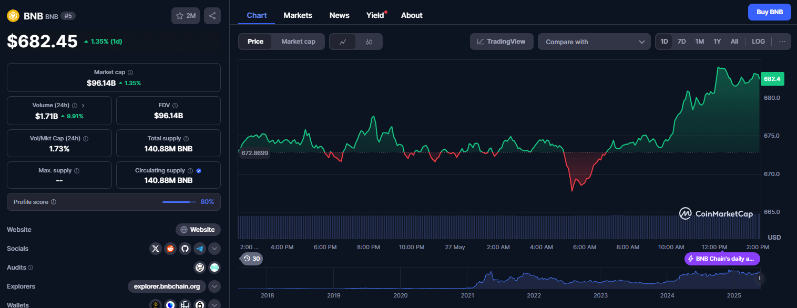
Task: Open the three-dots more chart options
Action: [x=782, y=42]
